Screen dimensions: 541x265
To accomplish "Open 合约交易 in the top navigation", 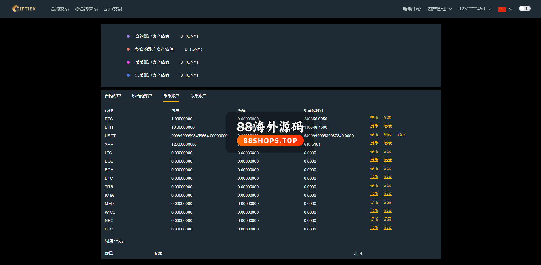I will (60, 9).
